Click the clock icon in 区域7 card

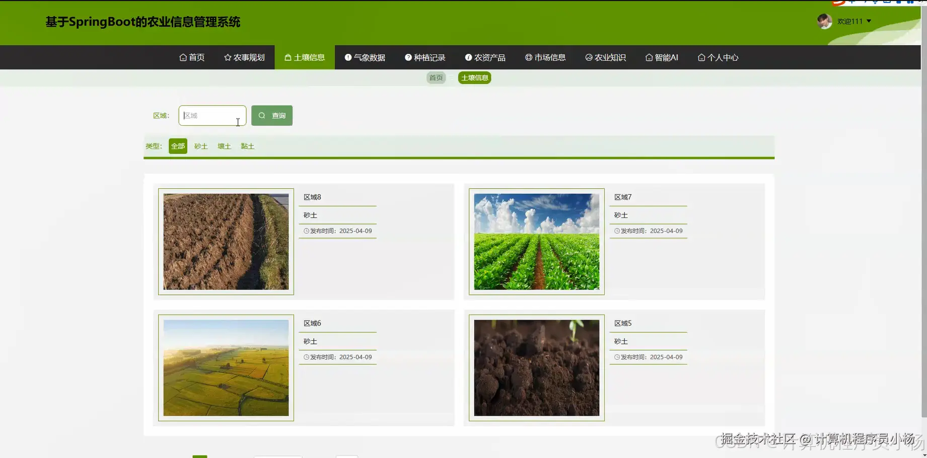617,231
